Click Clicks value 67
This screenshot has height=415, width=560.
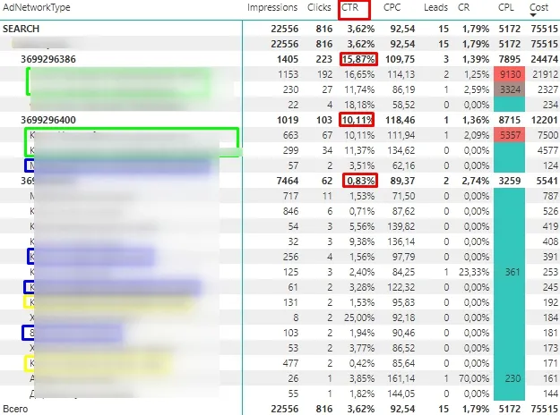click(327, 135)
